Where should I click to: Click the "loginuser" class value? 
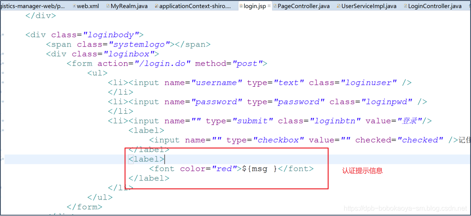point(369,83)
